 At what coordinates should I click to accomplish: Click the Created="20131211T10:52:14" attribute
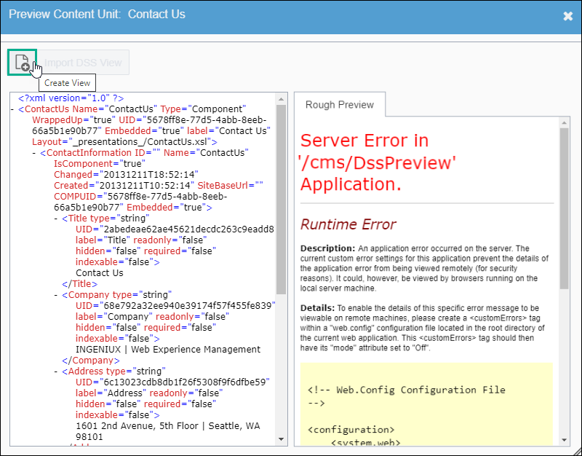[x=124, y=186]
